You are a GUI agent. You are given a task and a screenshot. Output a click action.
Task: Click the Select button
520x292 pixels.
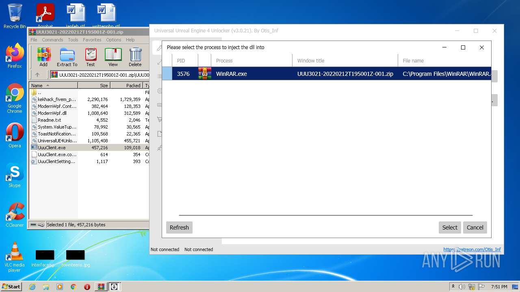coord(450,228)
